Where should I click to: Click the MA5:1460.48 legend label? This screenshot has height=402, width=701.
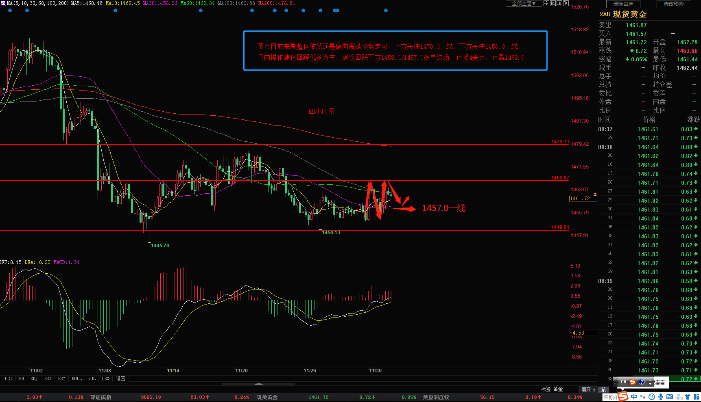click(87, 3)
